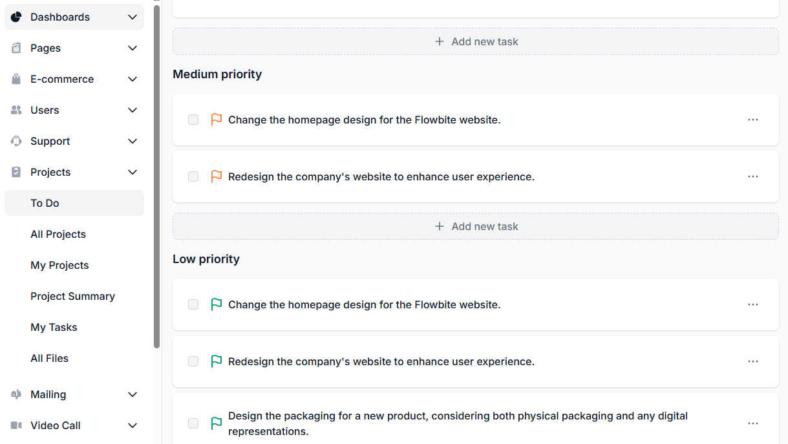This screenshot has height=444, width=788.
Task: Click the Support headset icon
Action: 16,141
